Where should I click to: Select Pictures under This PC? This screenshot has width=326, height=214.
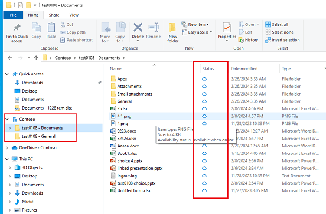[x=26, y=210]
